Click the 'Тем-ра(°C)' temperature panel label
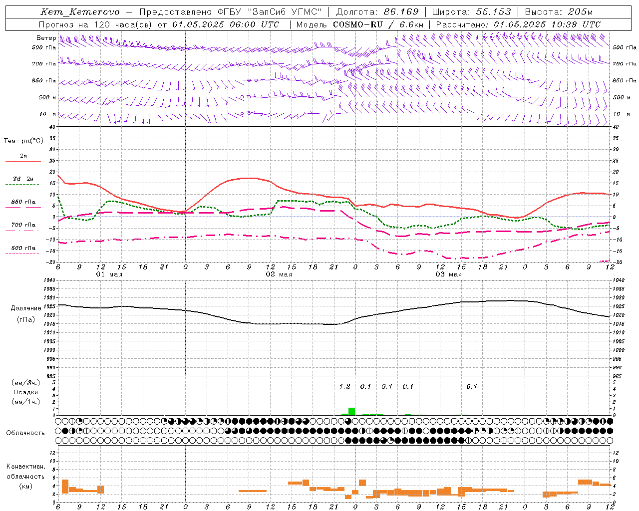The image size is (639, 511). pos(23,141)
